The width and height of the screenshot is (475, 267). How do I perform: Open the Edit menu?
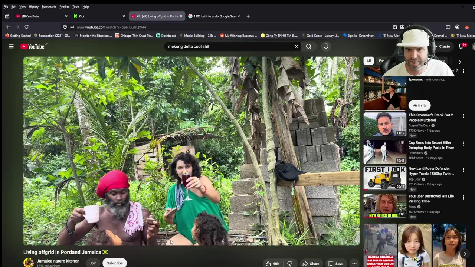click(x=14, y=7)
